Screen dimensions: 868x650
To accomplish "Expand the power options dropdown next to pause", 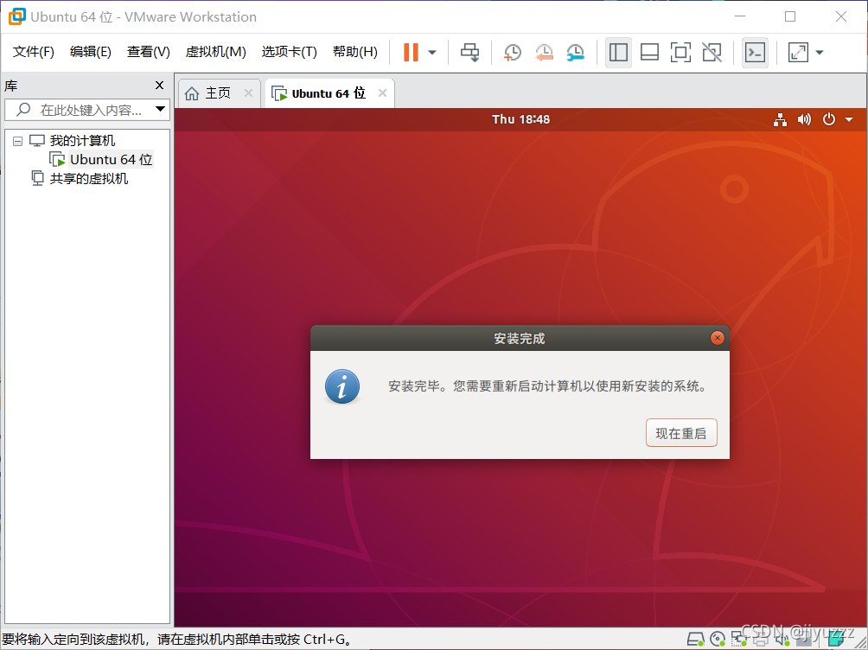I will click(x=432, y=53).
